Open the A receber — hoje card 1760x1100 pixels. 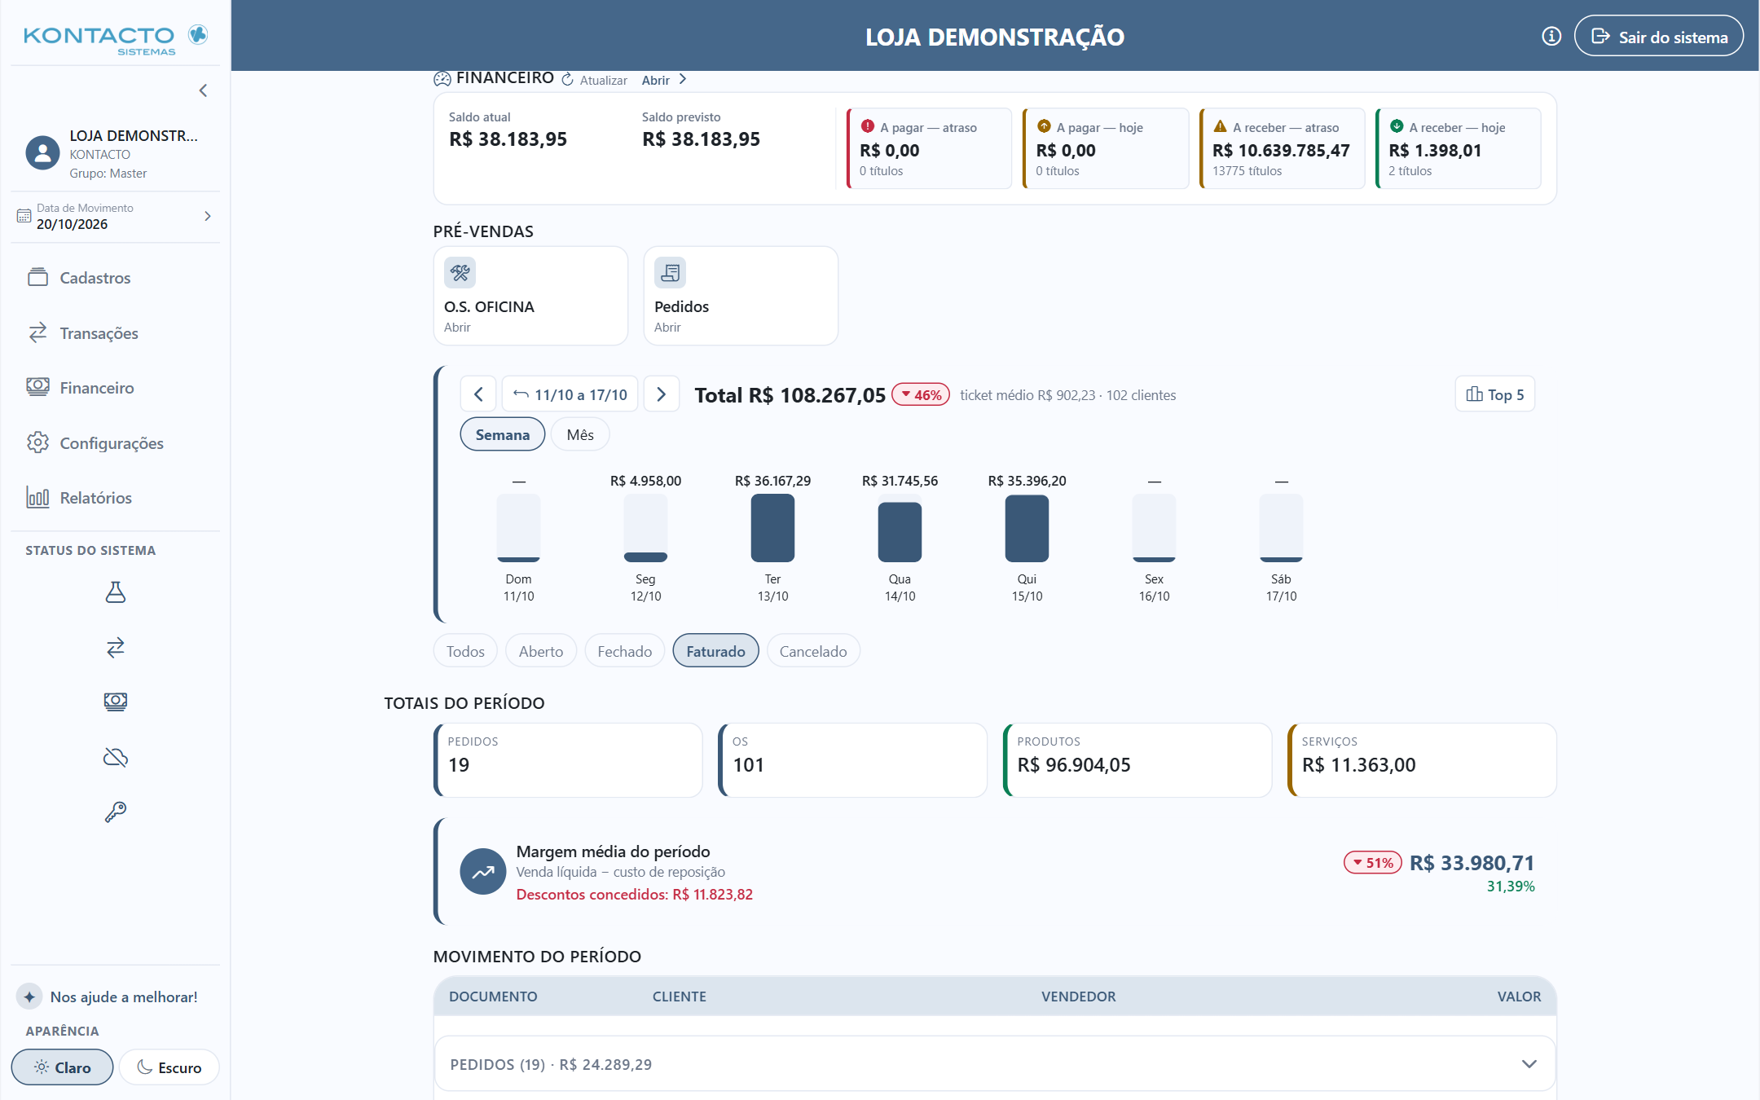[x=1459, y=148]
